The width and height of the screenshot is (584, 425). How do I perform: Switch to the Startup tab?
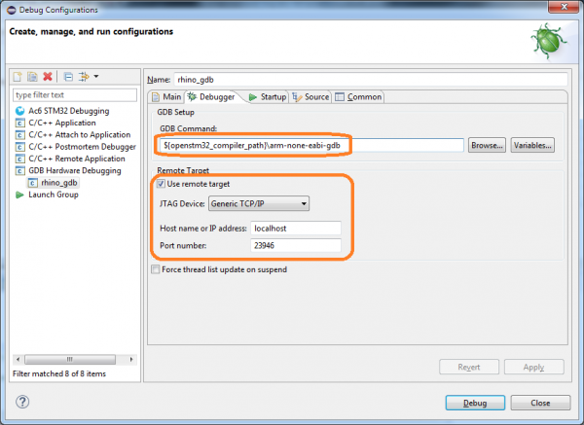267,97
